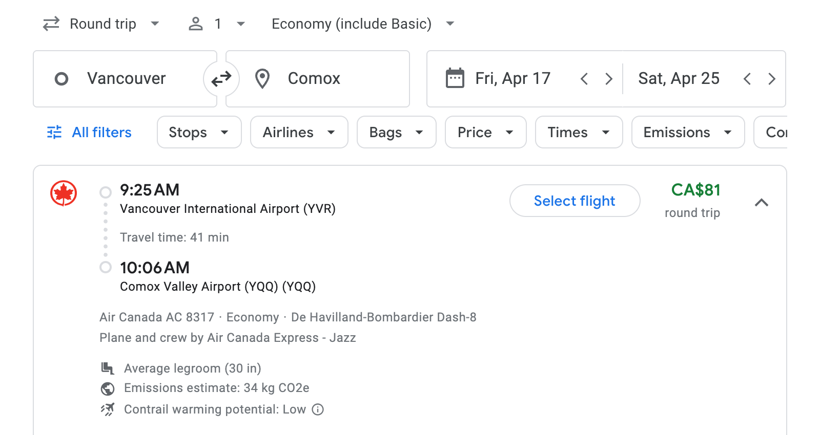Open the Stops filter dropdown
This screenshot has width=820, height=435.
(199, 132)
